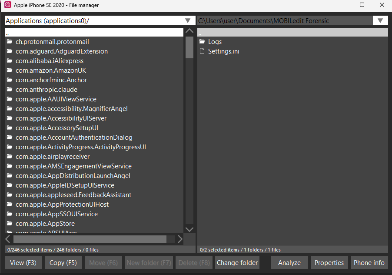The image size is (392, 275).
Task: Select the com.anthropic.claude folder name
Action: click(x=47, y=89)
